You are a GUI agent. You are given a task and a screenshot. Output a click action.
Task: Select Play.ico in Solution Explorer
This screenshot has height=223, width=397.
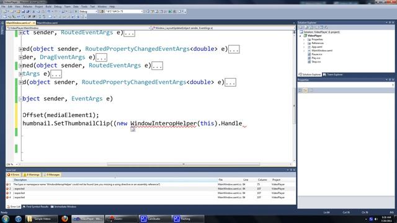tap(316, 58)
